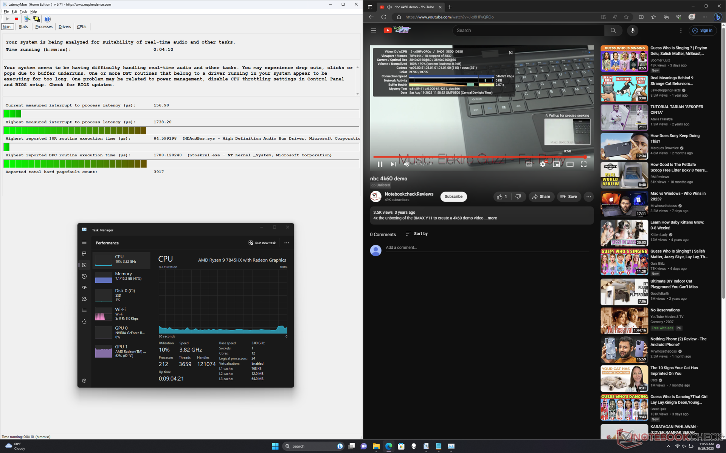Switch to the Drivers tab in LatencyMon
This screenshot has width=726, height=453.
click(65, 27)
